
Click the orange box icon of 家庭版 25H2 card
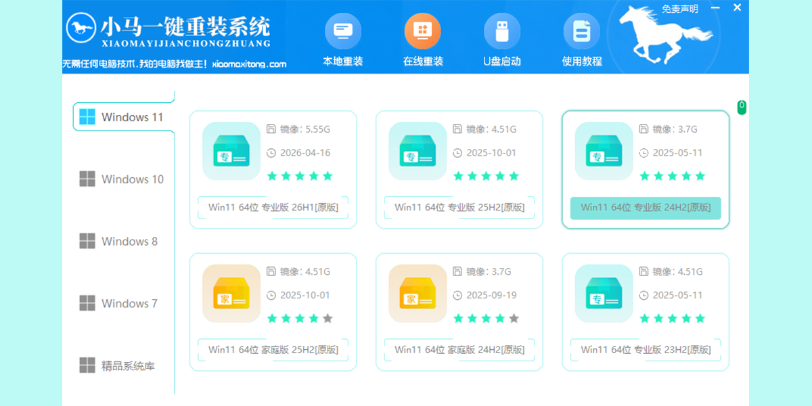pos(231,293)
